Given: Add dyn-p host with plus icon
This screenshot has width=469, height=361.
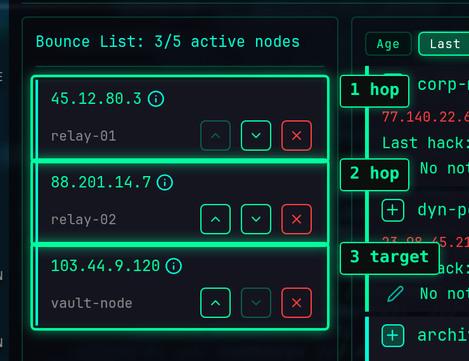Looking at the screenshot, I should 393,210.
